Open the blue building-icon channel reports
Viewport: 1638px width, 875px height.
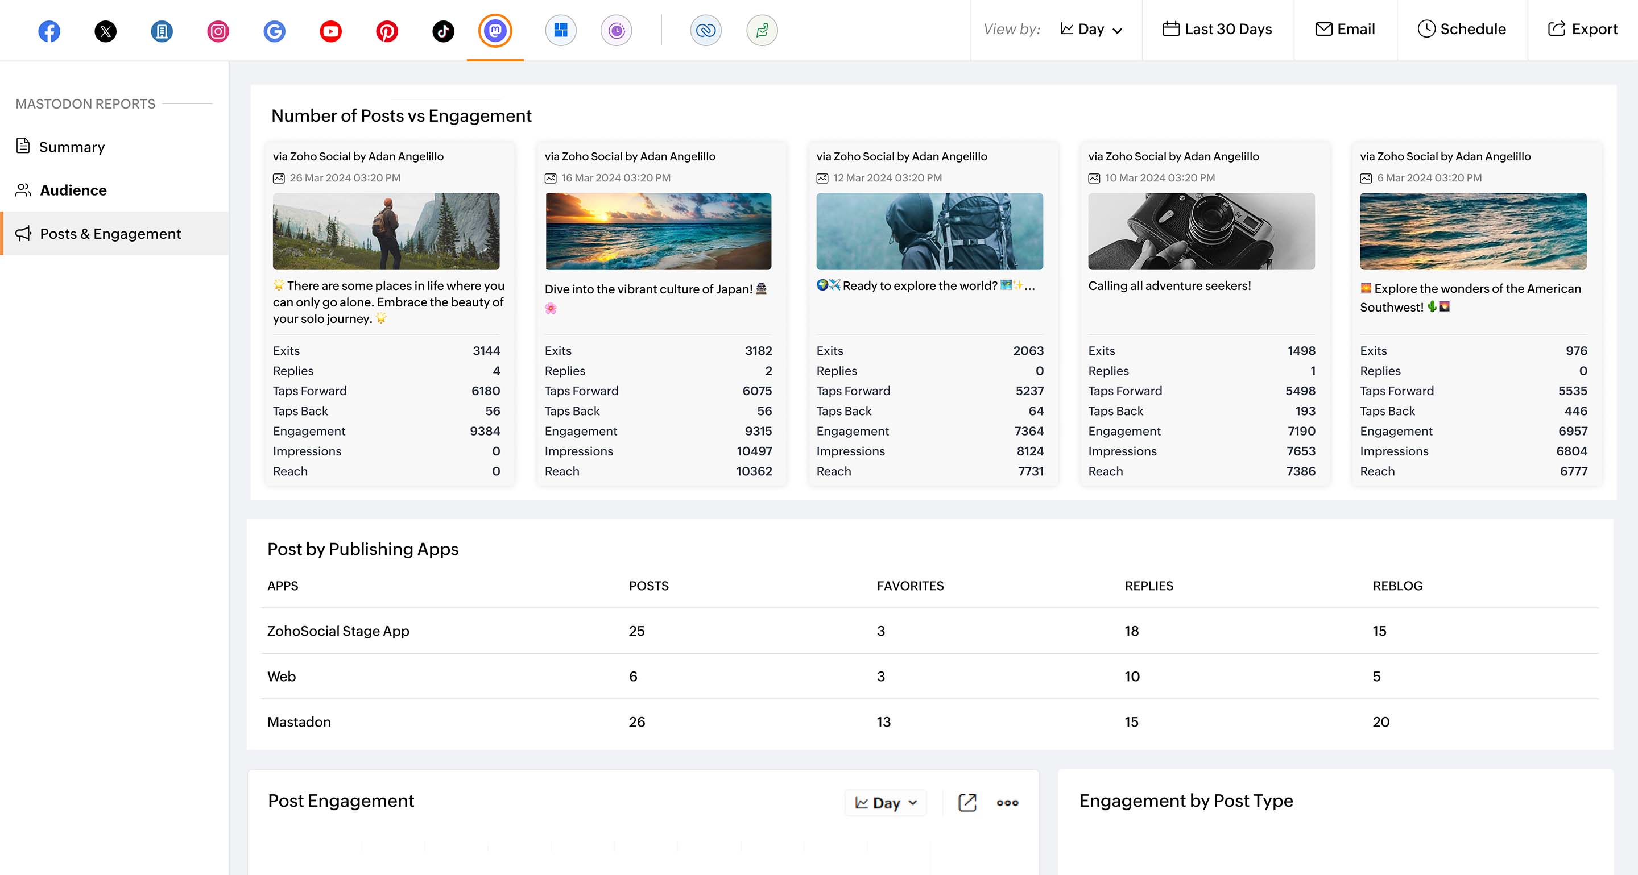point(162,31)
